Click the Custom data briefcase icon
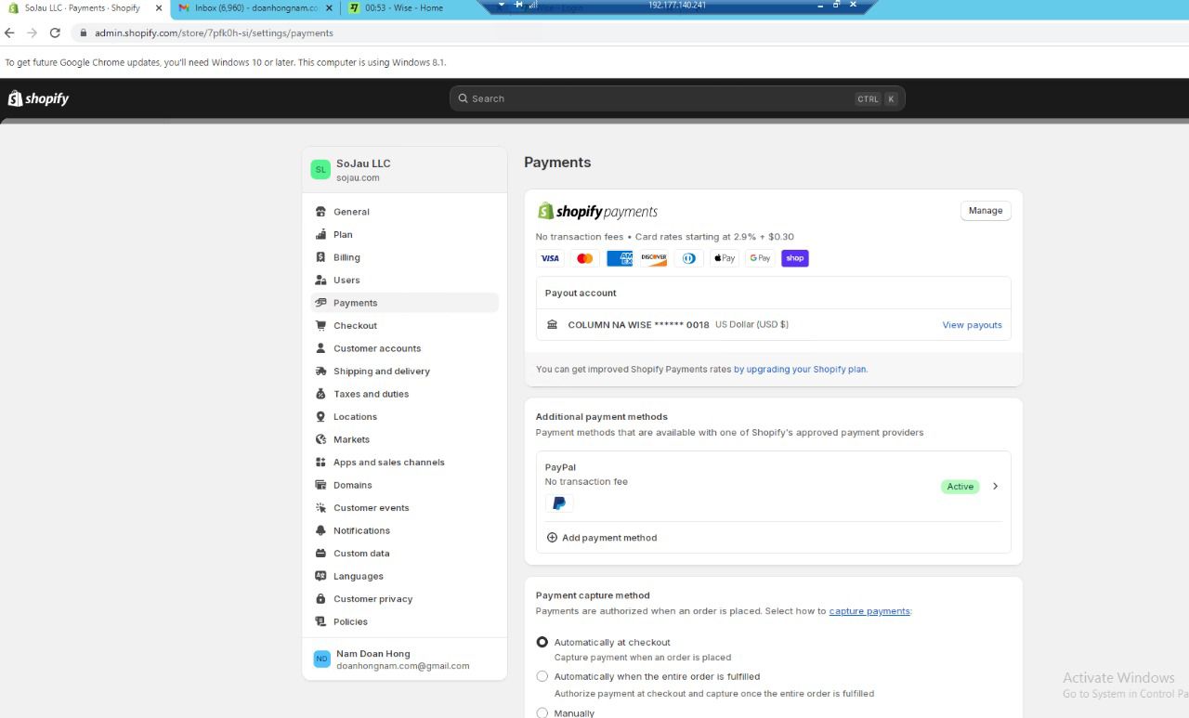This screenshot has height=718, width=1189. (x=321, y=553)
